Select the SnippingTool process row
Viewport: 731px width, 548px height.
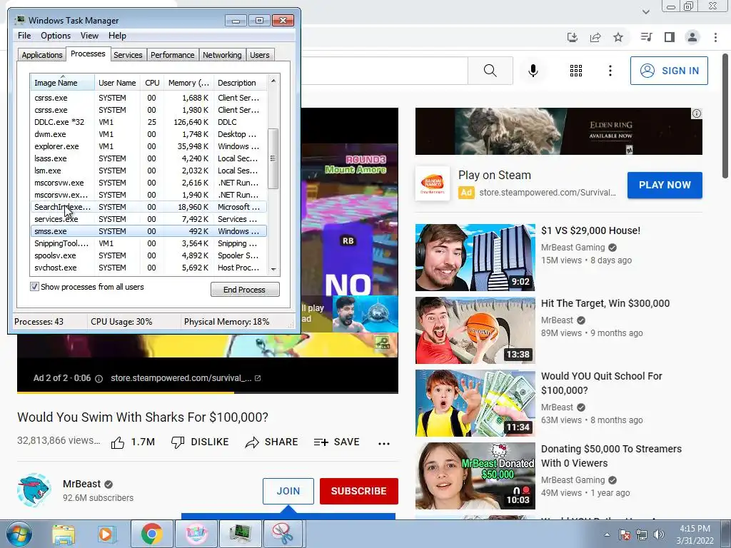(148, 243)
